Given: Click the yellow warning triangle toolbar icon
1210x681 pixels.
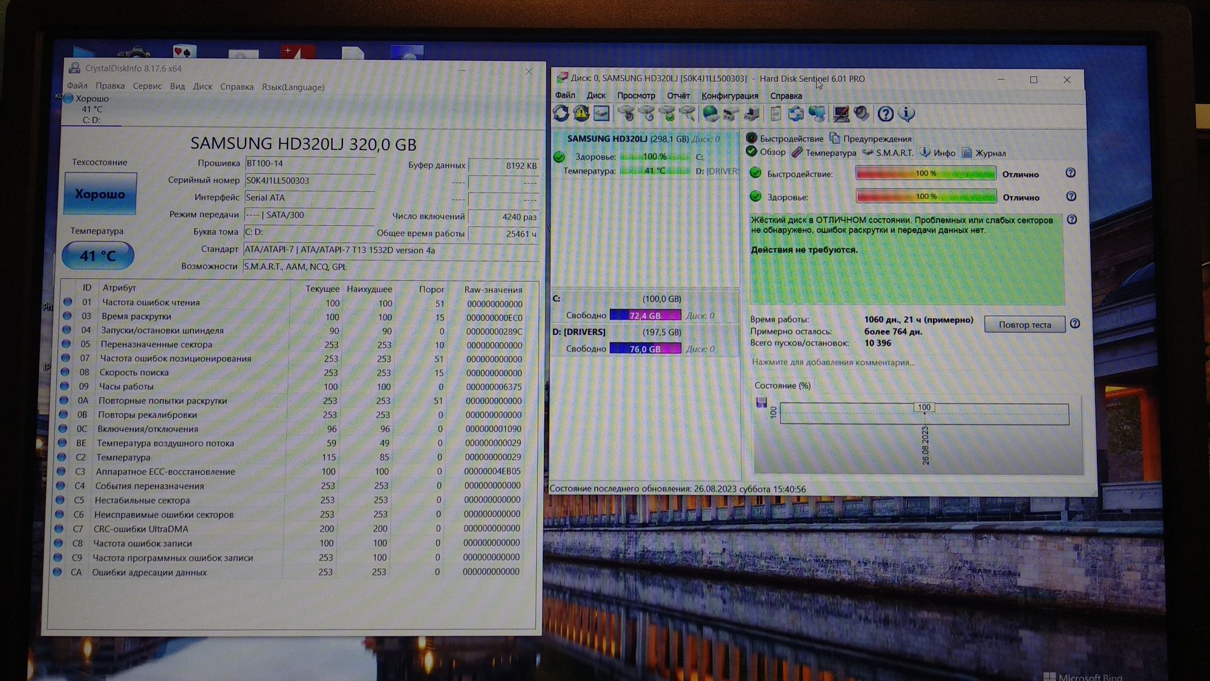Looking at the screenshot, I should [581, 113].
